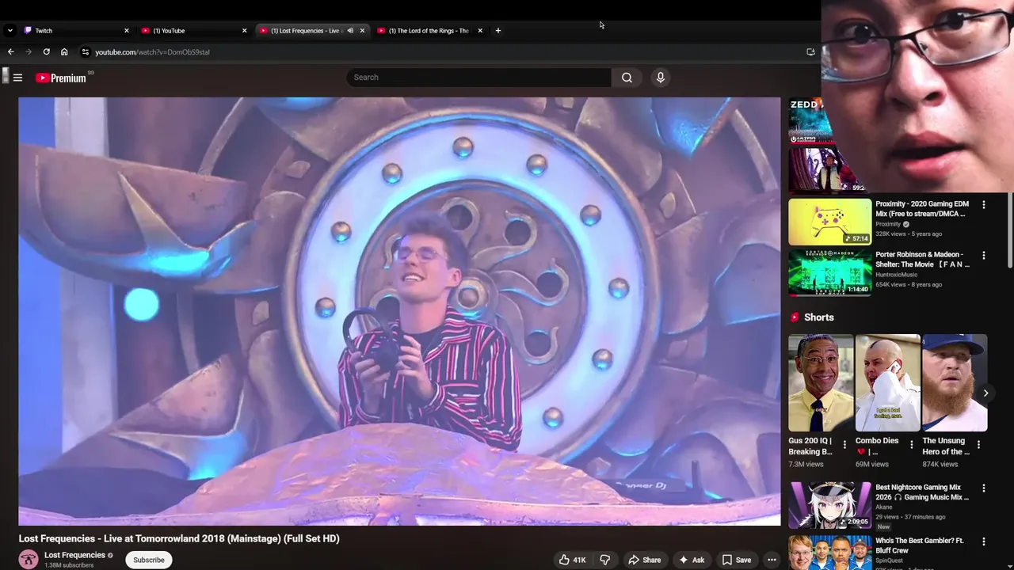
Task: Open Who's The Best Gambler title
Action: 920,545
